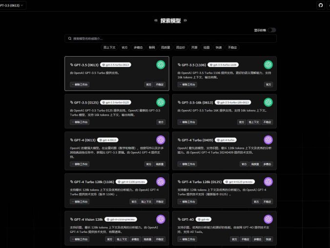Click the sparkle icon beside the GPT-3.5 (0613) title
This screenshot has width=330, height=248.
point(72,65)
